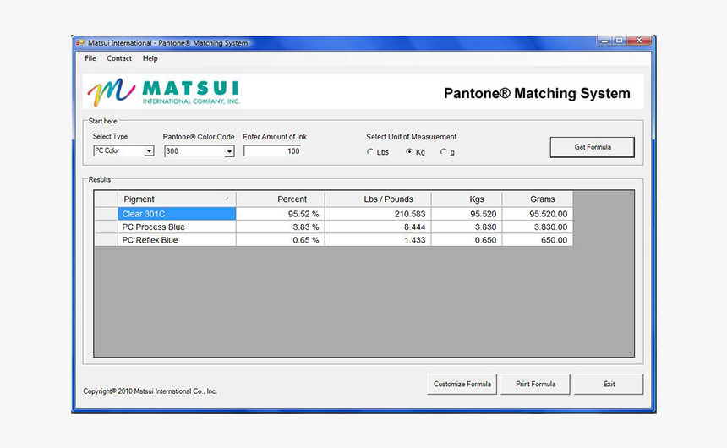Minimize the Pantone Matching System window
Screen dimensions: 727x448
[604, 41]
